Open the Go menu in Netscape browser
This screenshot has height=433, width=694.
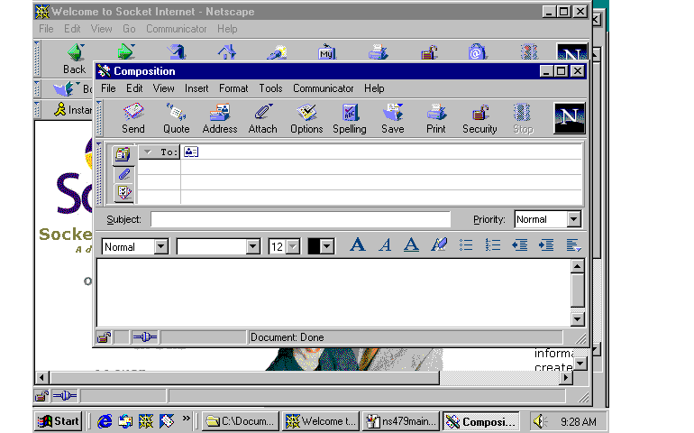pyautogui.click(x=129, y=29)
